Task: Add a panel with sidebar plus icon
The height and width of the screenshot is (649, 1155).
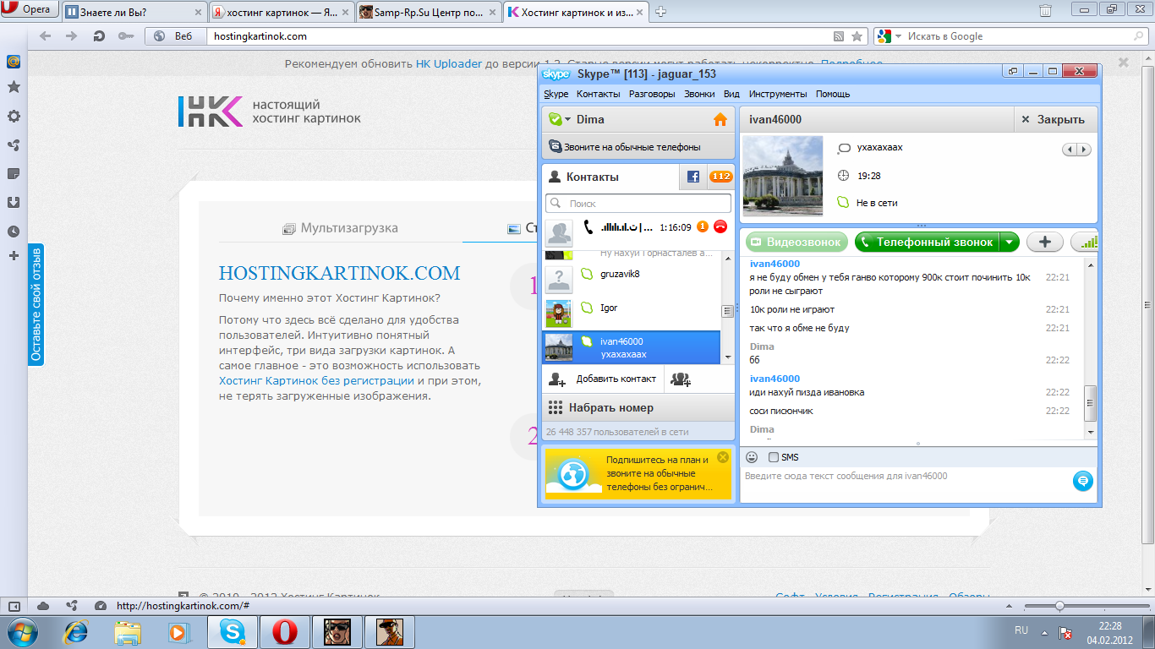Action: click(14, 255)
